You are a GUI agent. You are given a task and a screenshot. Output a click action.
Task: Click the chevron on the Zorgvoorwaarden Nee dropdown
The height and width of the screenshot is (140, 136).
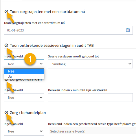coord(41,98)
